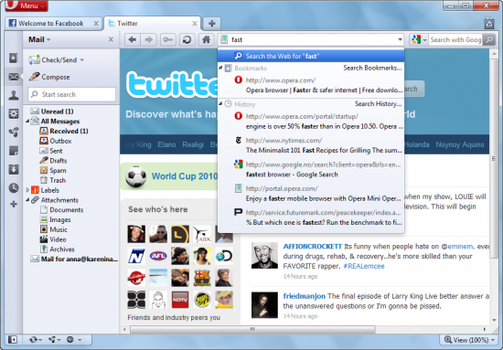The image size is (503, 350).
Task: Open a new tab with plus button
Action: pyautogui.click(x=212, y=24)
